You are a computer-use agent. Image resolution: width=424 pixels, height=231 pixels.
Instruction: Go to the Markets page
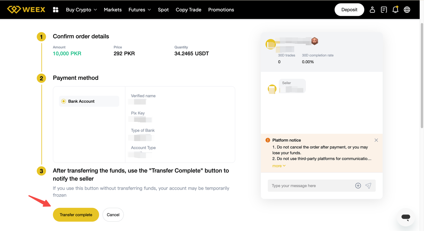(113, 10)
